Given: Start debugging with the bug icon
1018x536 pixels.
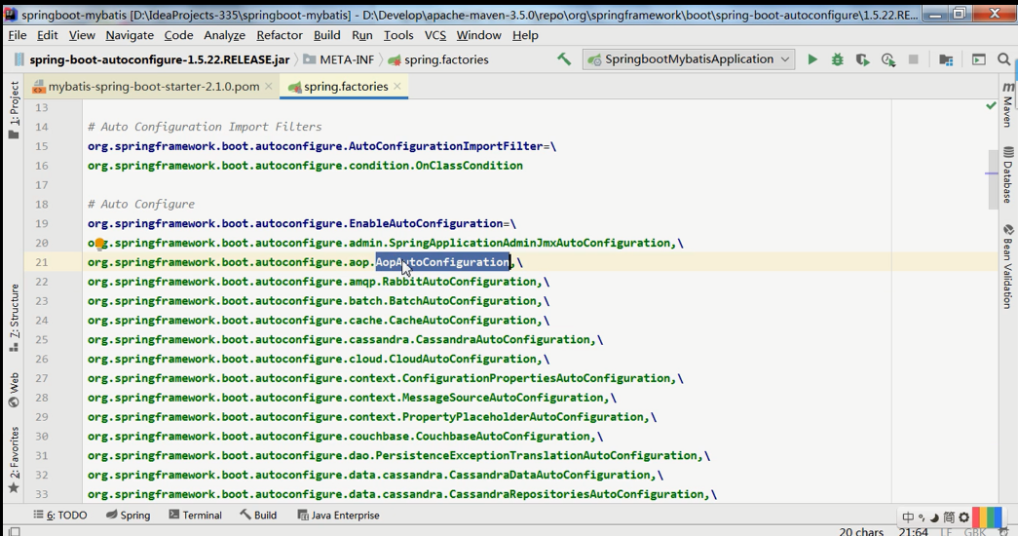Looking at the screenshot, I should (838, 59).
